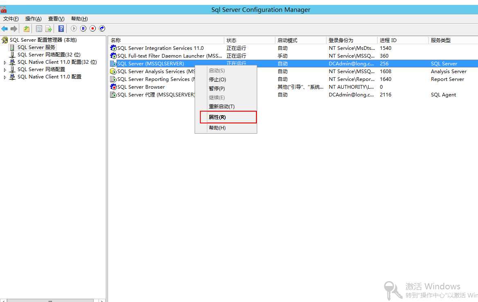Choose 属性(R) in the context menu
This screenshot has height=302, width=478.
pyautogui.click(x=228, y=117)
